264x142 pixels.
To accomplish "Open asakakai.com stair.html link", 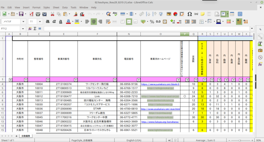I will (160, 109).
